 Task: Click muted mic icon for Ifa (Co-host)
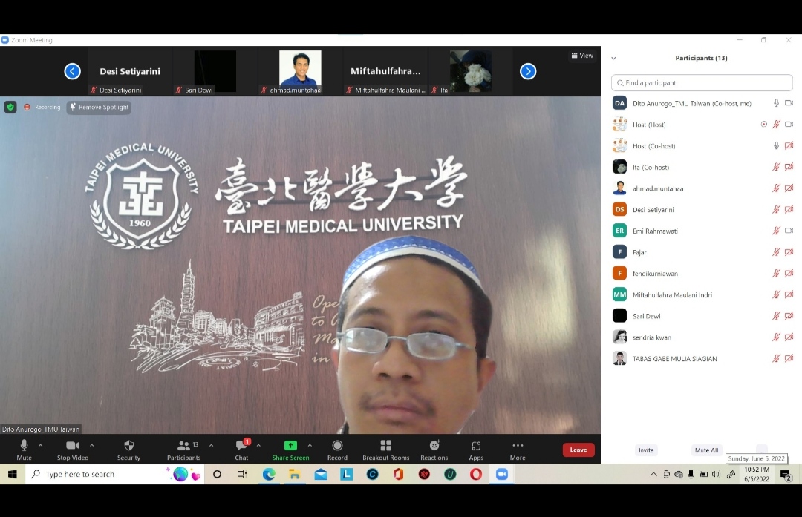click(776, 167)
